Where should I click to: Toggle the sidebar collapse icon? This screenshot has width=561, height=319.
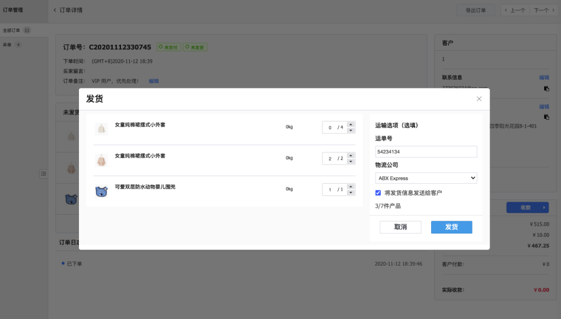point(43,174)
